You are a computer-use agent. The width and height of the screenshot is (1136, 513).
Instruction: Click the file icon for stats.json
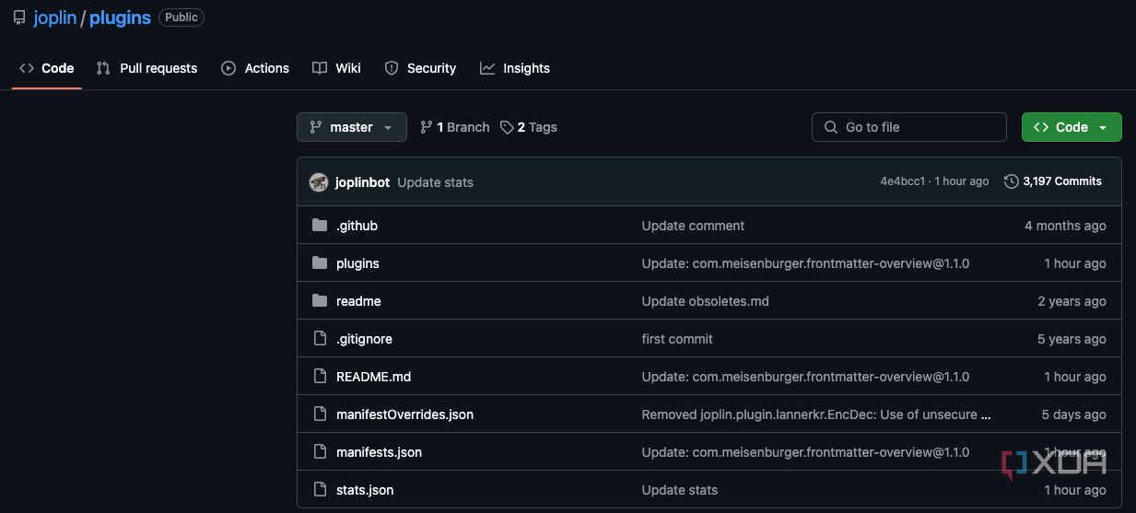(x=320, y=490)
